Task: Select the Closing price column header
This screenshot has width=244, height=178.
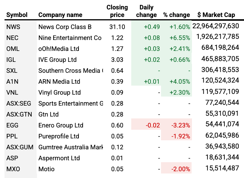Action: click(x=117, y=11)
